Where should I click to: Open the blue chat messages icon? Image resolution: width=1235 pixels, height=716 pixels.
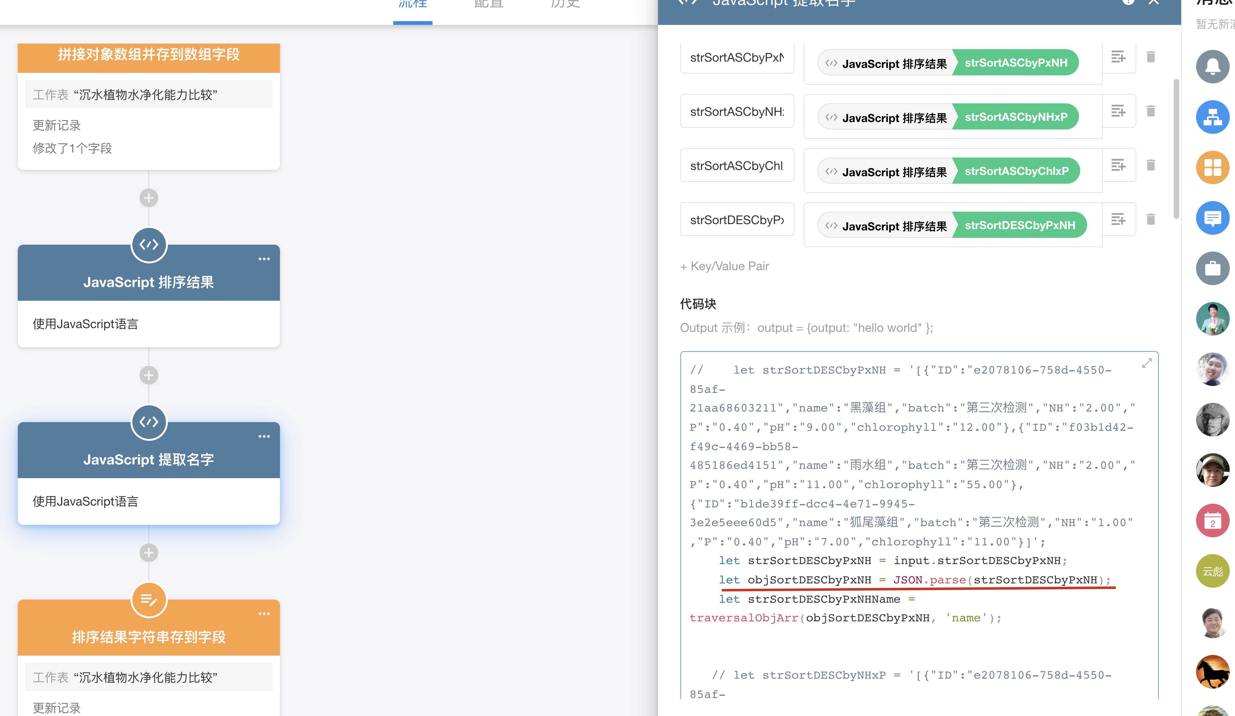pyautogui.click(x=1213, y=218)
